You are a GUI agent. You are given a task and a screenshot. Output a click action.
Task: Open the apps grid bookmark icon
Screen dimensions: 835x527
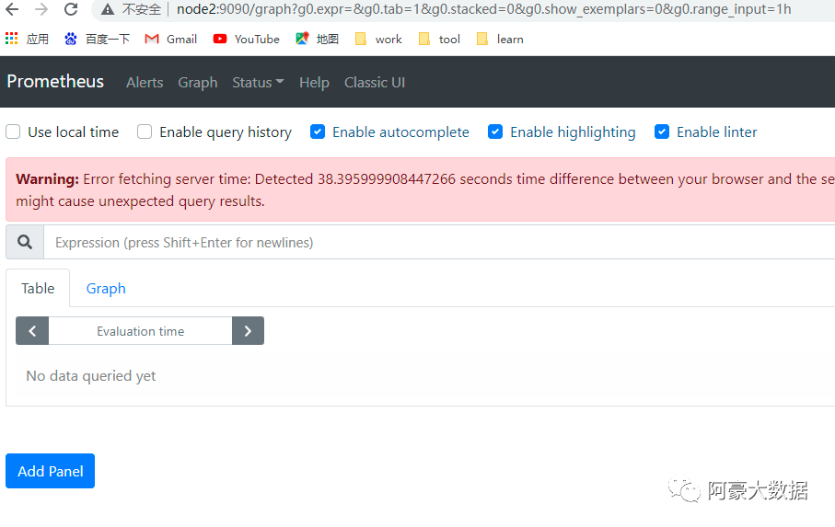(x=11, y=39)
